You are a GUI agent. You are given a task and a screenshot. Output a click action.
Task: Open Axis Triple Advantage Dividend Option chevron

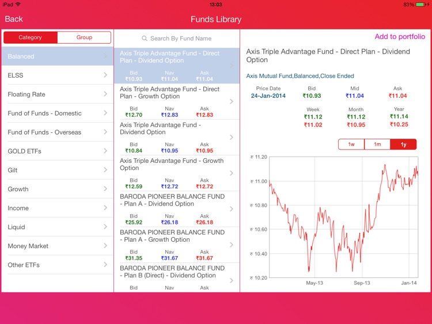pos(232,137)
